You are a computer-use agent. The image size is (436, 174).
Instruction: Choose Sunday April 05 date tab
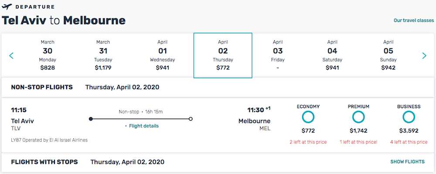(388, 55)
